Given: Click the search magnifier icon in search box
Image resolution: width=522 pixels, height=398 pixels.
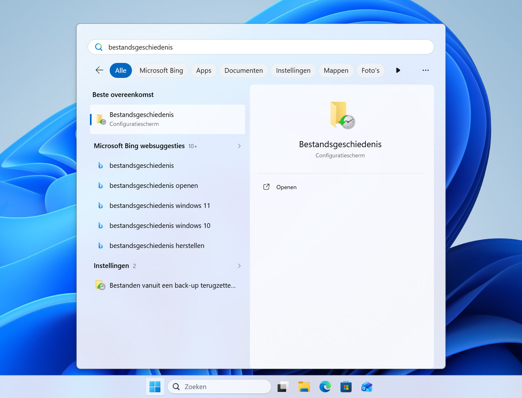Looking at the screenshot, I should point(99,47).
